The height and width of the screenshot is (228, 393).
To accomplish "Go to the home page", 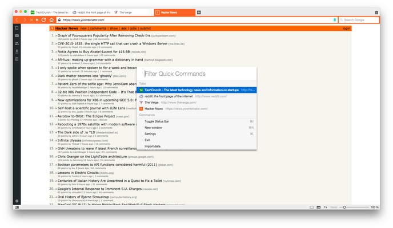I will [x=51, y=20].
